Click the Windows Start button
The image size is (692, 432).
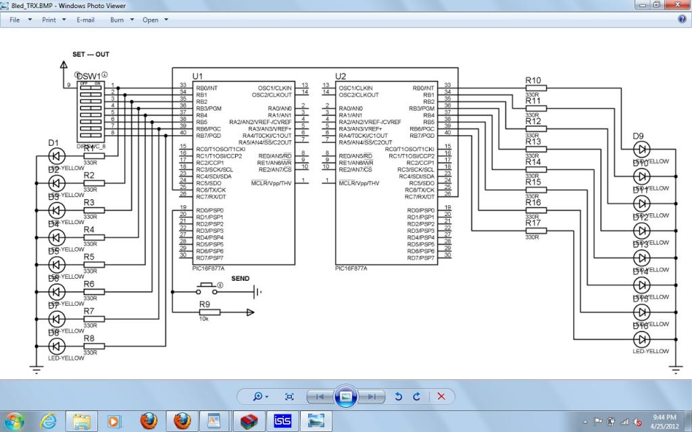[x=14, y=421]
